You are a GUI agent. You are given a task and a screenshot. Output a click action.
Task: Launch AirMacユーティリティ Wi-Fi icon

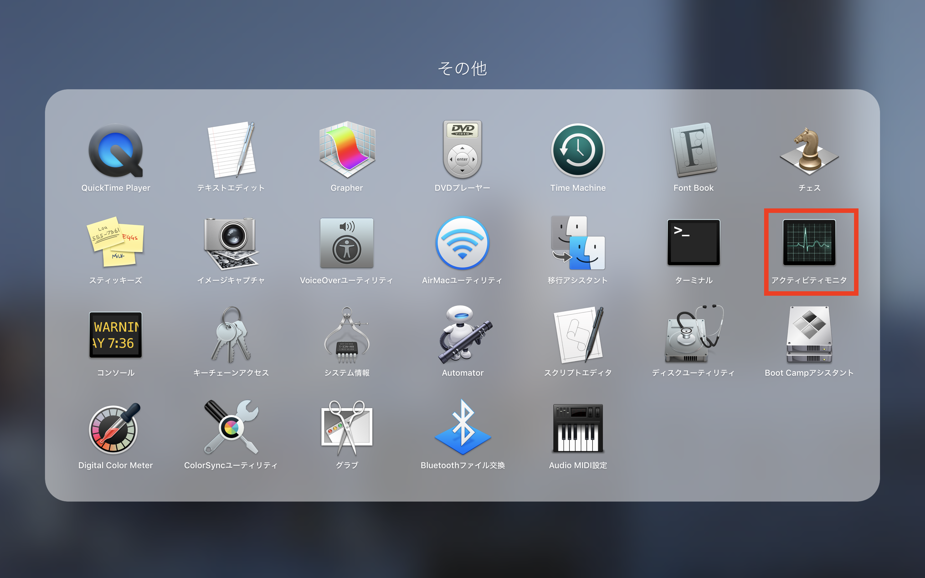coord(462,243)
